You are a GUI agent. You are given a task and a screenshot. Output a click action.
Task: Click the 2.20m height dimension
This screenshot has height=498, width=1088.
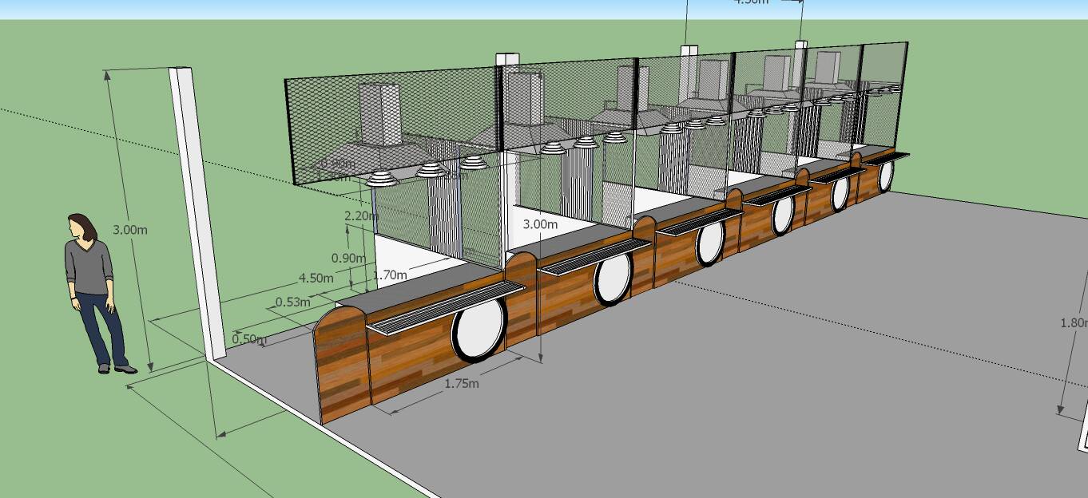click(360, 215)
